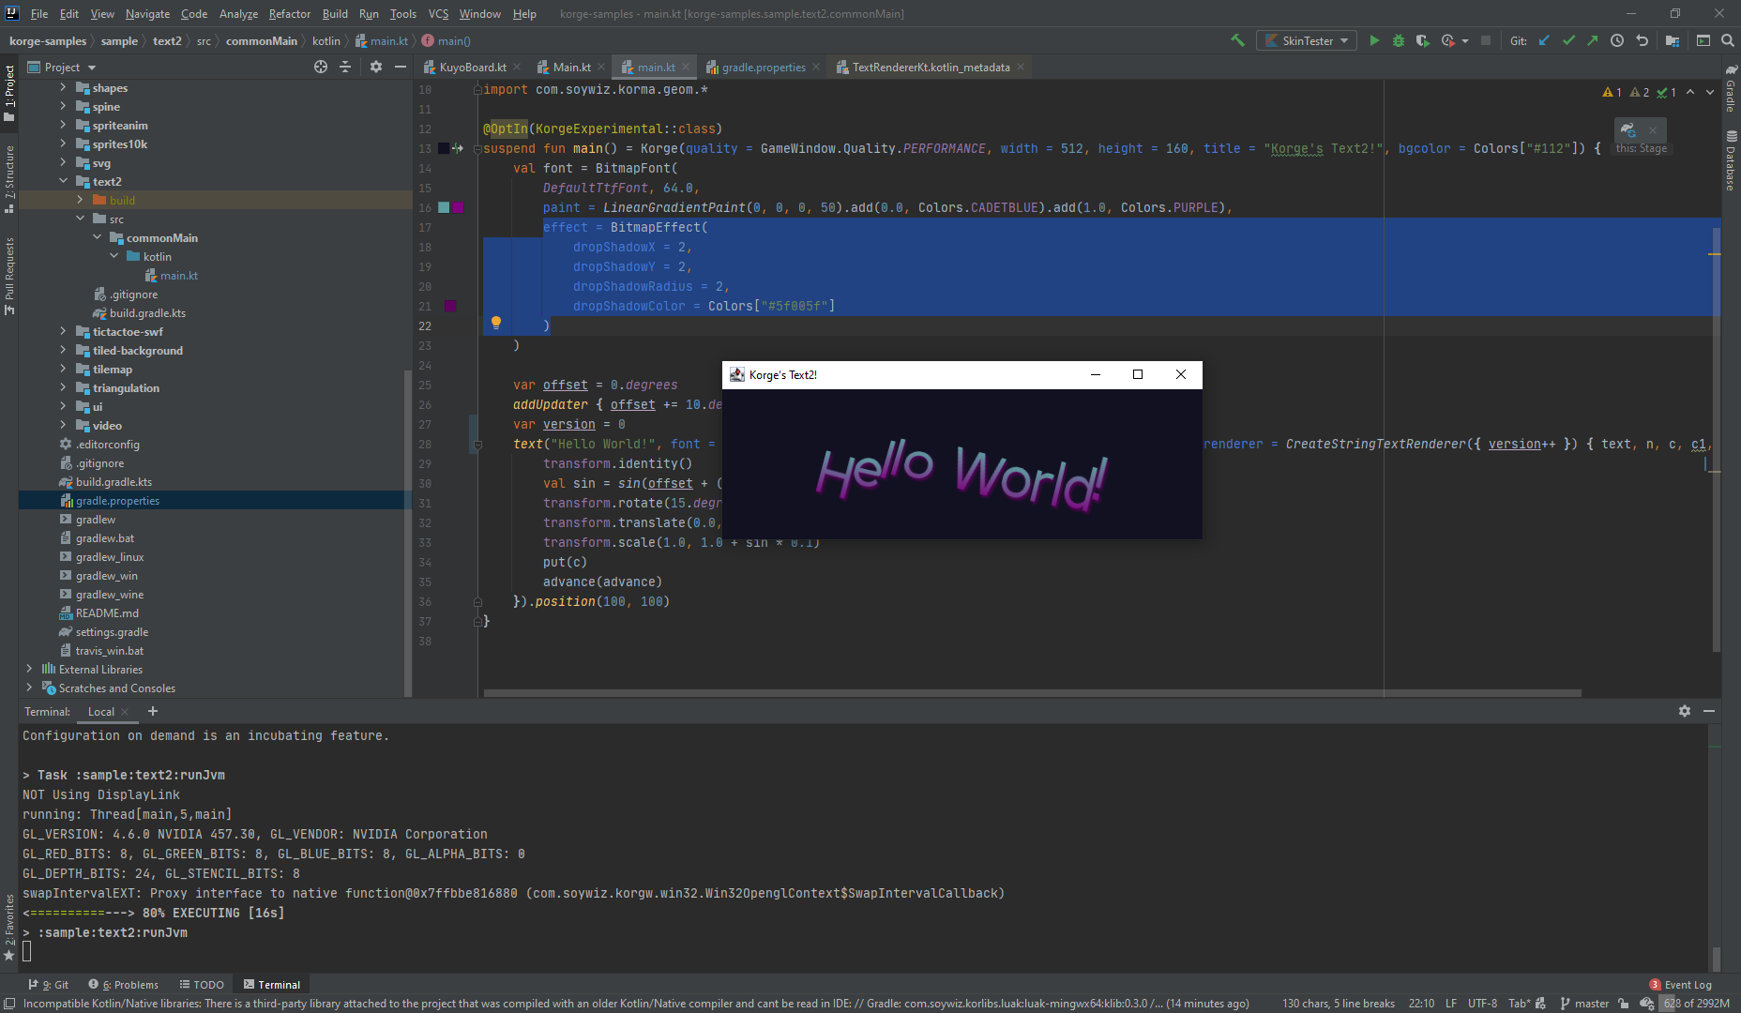Open terminal settings gear icon
The image size is (1741, 1013).
pos(1684,711)
